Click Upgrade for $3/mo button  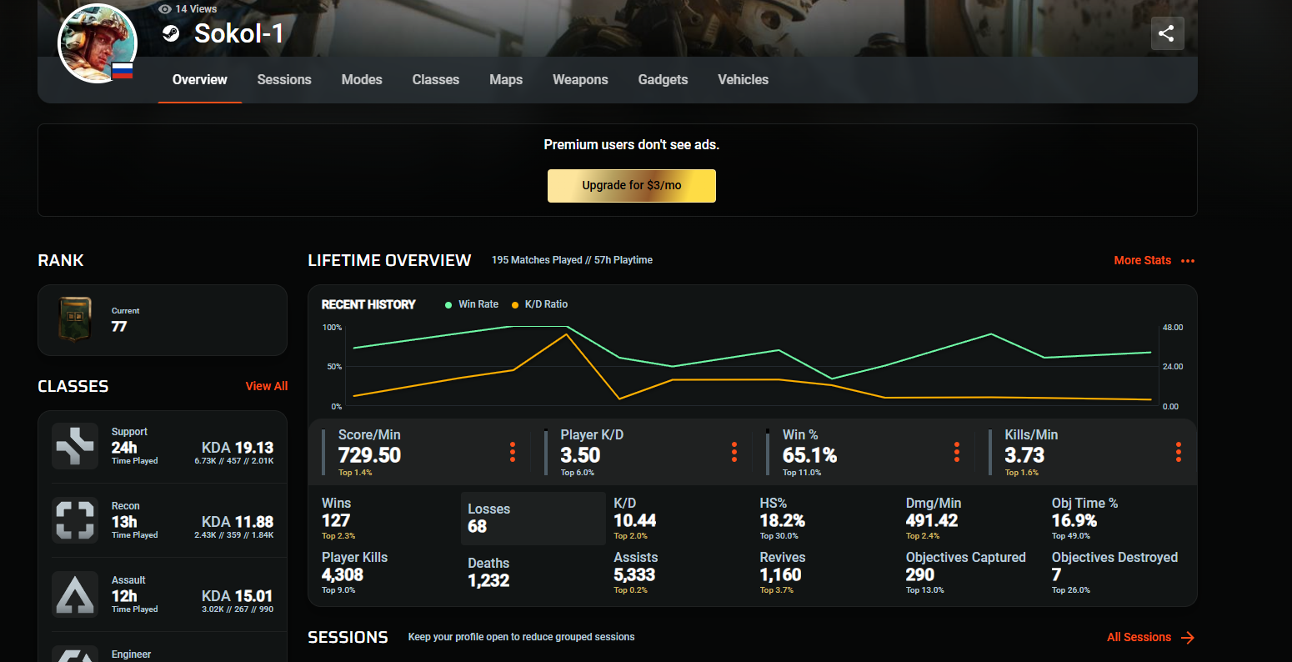click(632, 186)
